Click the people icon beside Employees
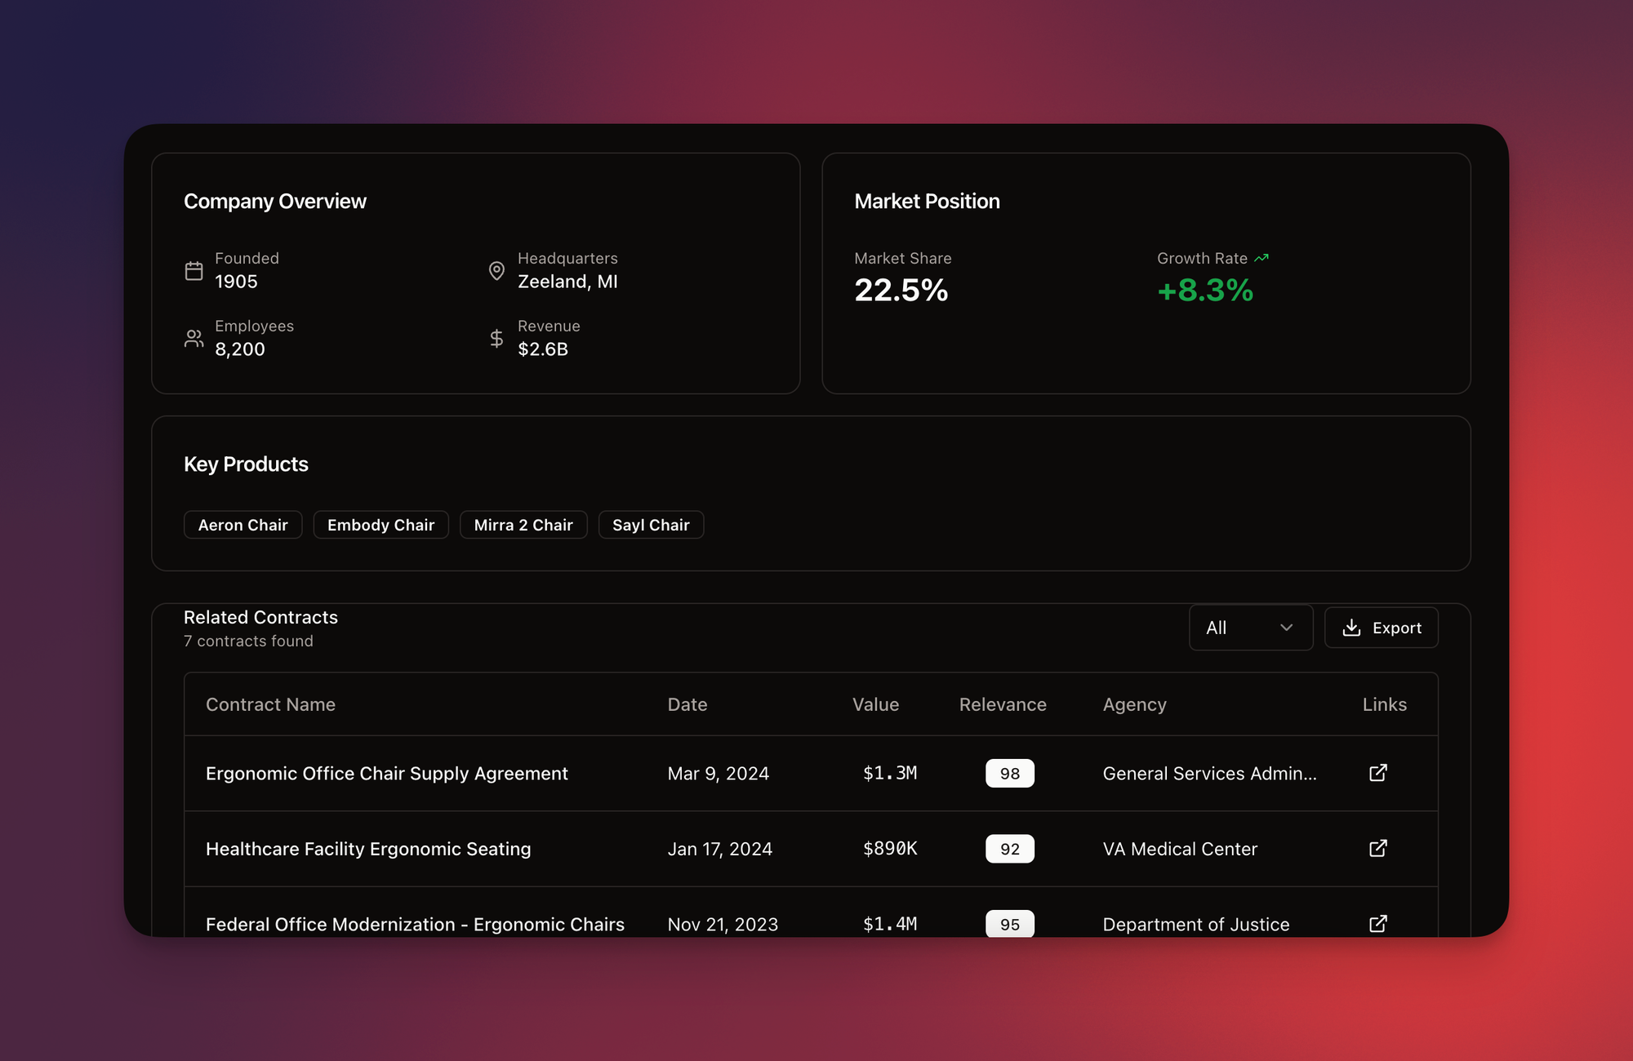Screen dimensions: 1633x1061 (194, 339)
